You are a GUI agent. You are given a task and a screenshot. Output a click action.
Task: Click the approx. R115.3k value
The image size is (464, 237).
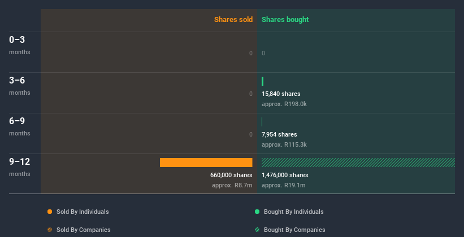click(284, 145)
